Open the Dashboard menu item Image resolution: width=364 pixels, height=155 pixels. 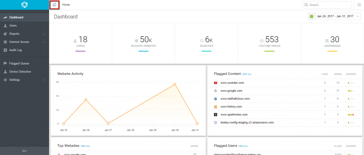pos(25,17)
